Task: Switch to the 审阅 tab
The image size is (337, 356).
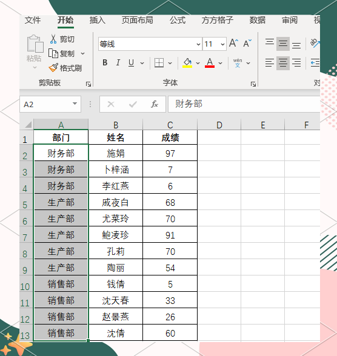Action: (x=290, y=20)
